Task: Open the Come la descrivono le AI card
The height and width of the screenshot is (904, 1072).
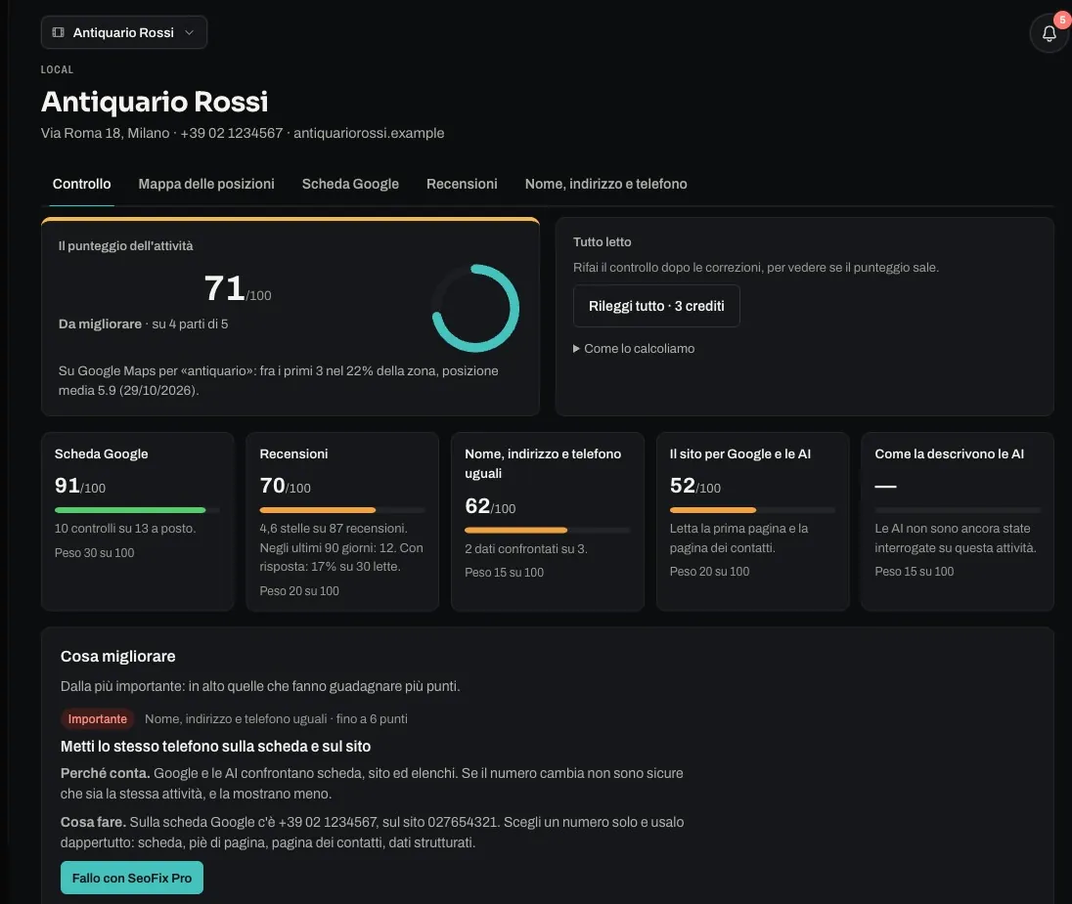Action: tap(958, 521)
